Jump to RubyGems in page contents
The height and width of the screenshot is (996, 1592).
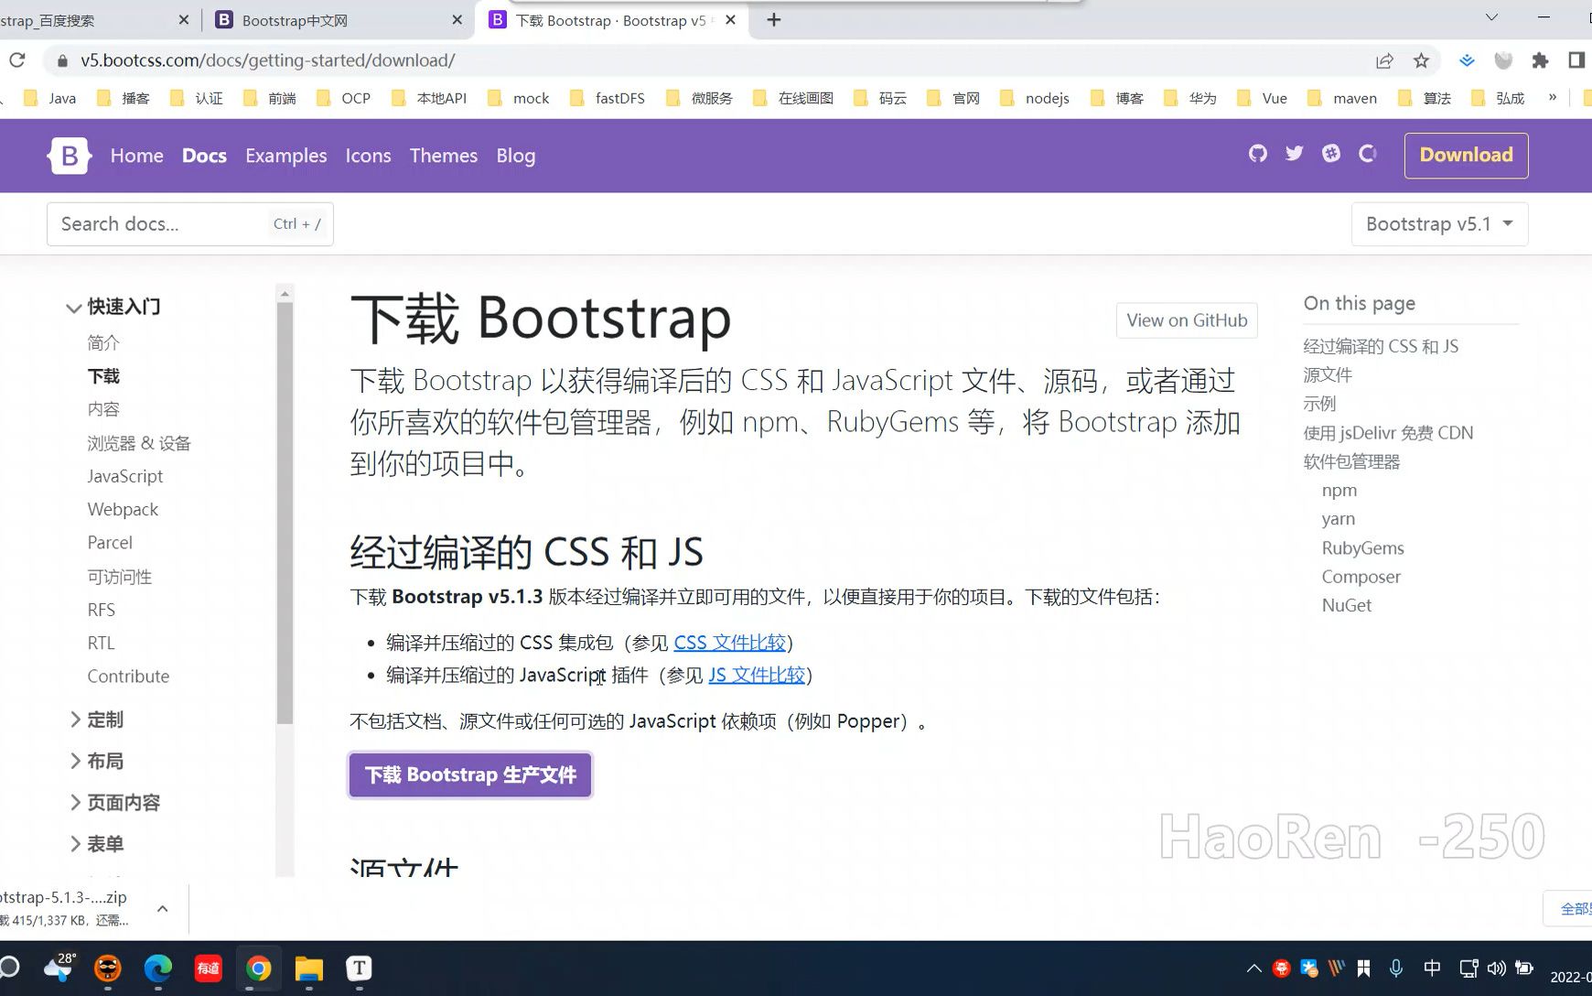(1362, 547)
